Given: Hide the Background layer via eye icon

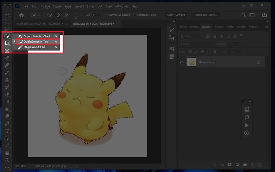Looking at the screenshot, I should point(181,62).
